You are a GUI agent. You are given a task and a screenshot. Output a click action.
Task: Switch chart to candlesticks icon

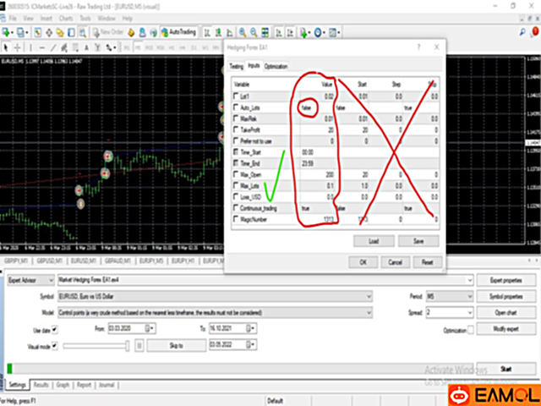[x=218, y=32]
